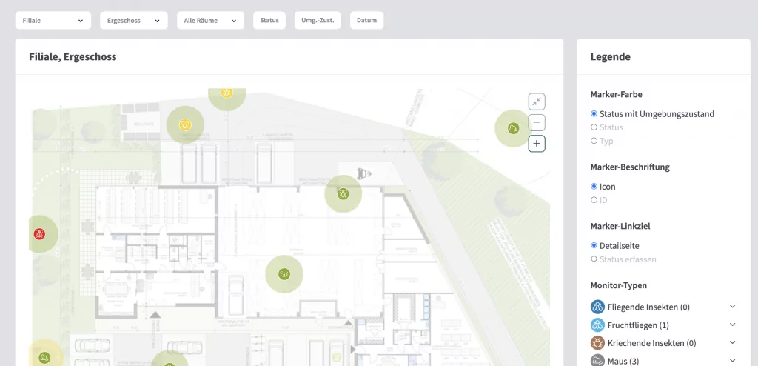758x366 pixels.
Task: Click the Umg.-Zust. filter button
Action: [318, 21]
